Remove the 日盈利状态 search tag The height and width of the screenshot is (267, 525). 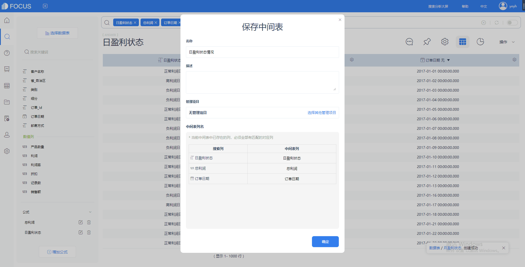coord(135,23)
